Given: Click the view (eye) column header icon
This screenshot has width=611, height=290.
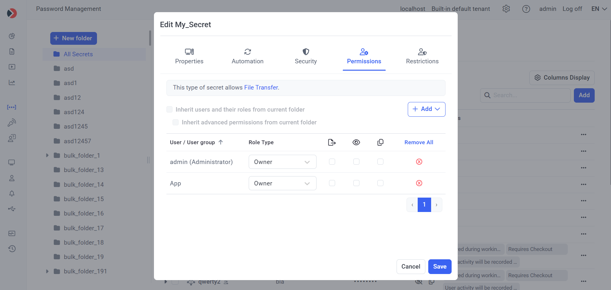Looking at the screenshot, I should (356, 143).
